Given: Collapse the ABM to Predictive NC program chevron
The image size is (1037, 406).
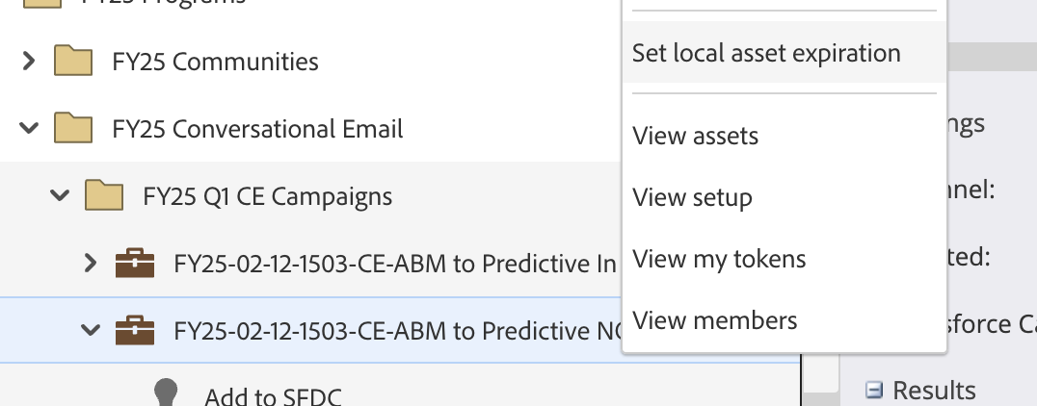Looking at the screenshot, I should pyautogui.click(x=91, y=329).
